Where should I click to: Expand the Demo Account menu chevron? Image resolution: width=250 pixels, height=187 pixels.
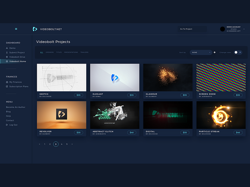coord(244,29)
